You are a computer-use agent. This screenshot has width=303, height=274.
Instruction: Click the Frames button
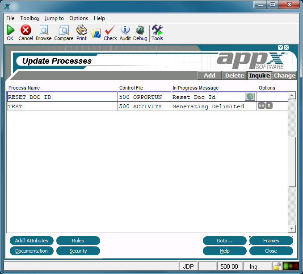[271, 241]
